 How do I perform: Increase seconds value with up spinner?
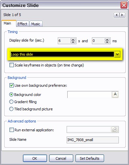click(73, 40)
